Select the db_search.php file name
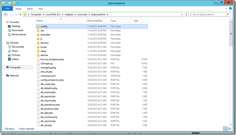236x135 pixels. click(x=48, y=121)
